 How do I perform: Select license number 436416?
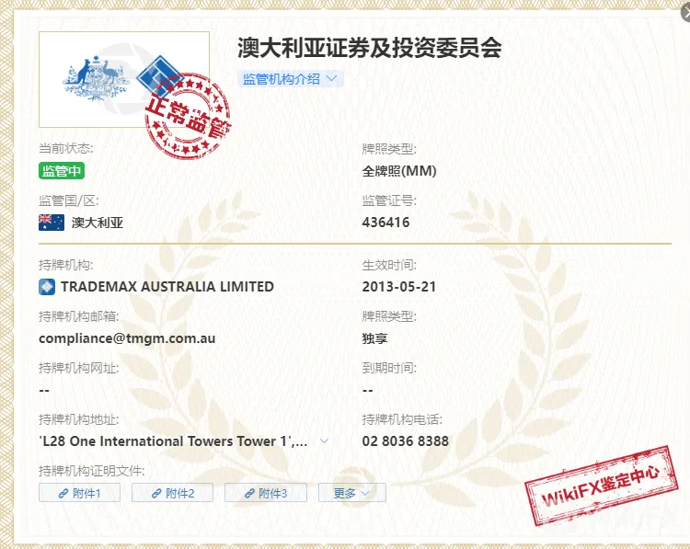point(385,223)
